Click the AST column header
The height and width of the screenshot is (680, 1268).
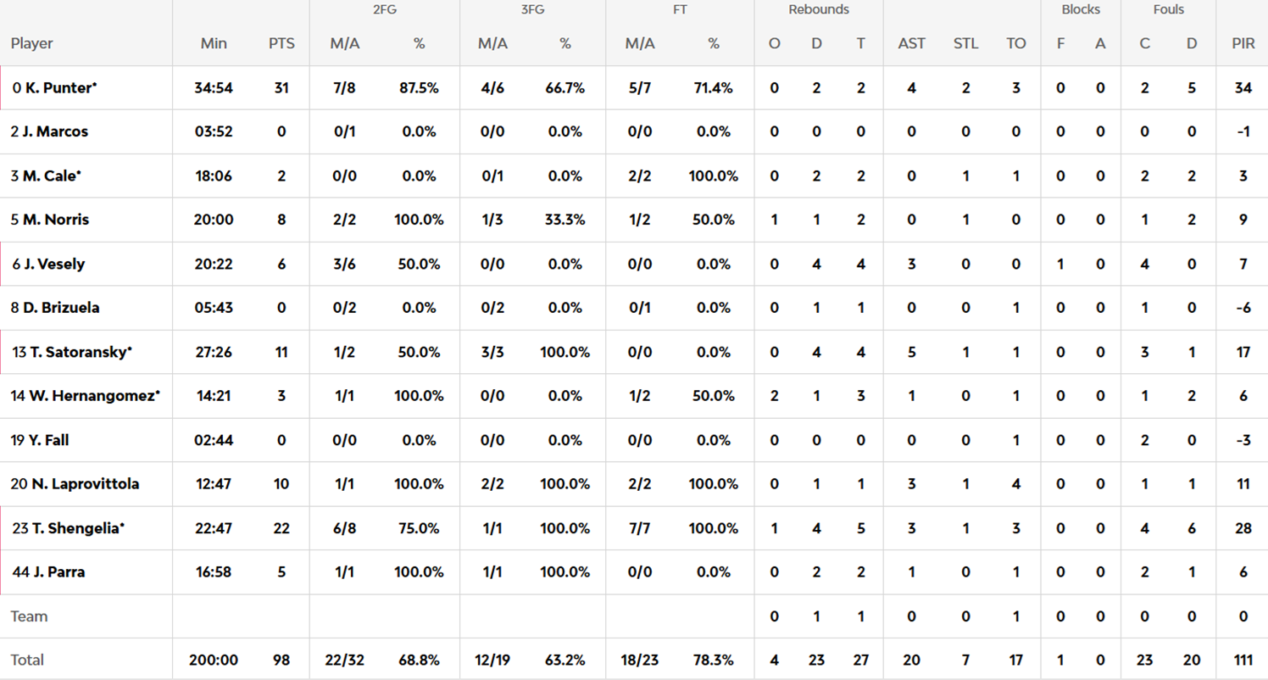(911, 43)
